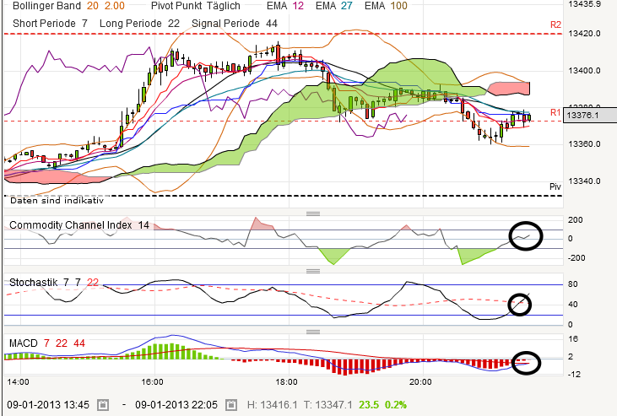
Task: Open the end date calendar icon
Action: 231,404
